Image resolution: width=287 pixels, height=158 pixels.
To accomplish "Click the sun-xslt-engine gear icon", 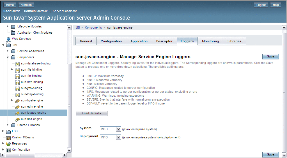I will [x=17, y=119].
